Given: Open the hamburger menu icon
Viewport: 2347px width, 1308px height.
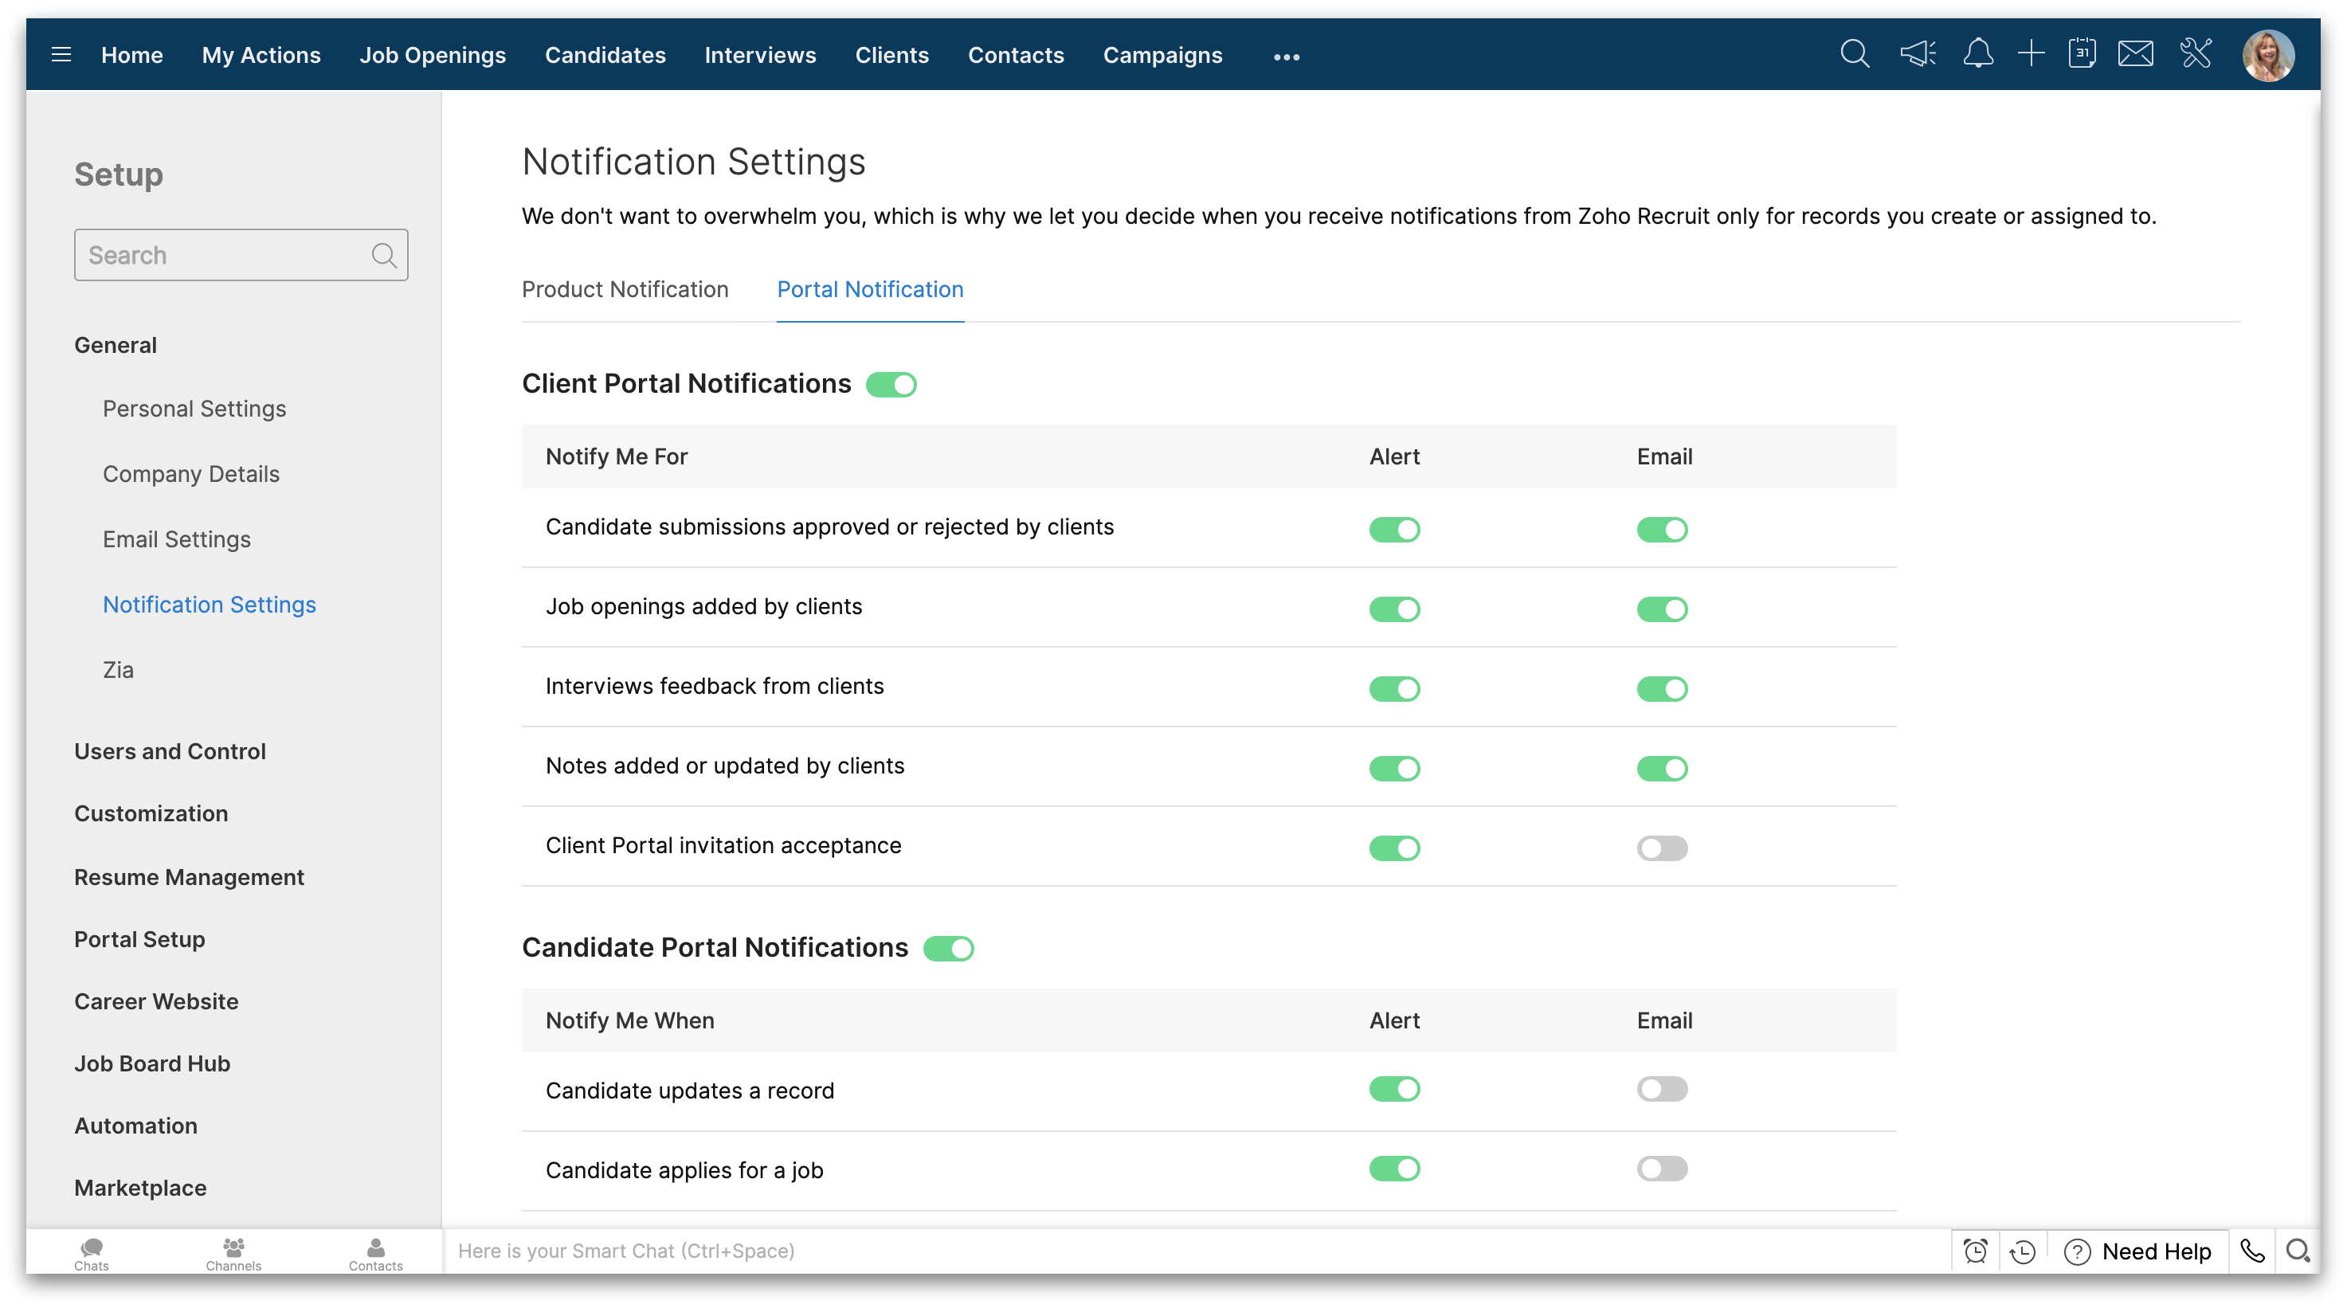Looking at the screenshot, I should (61, 55).
